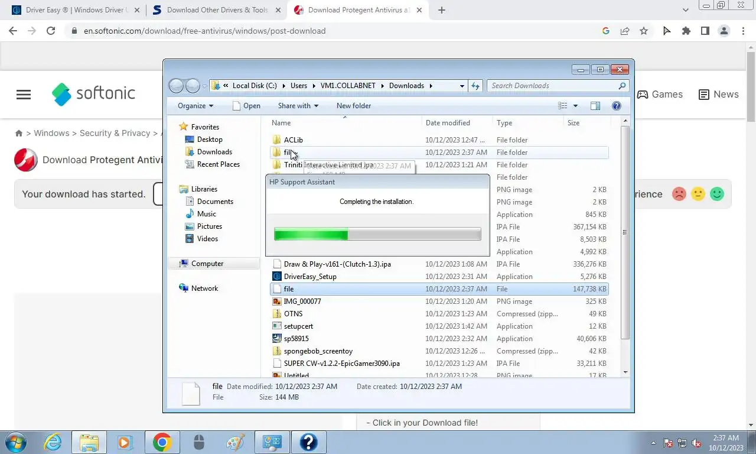
Task: Select Desktop in navigation pane
Action: pyautogui.click(x=210, y=140)
